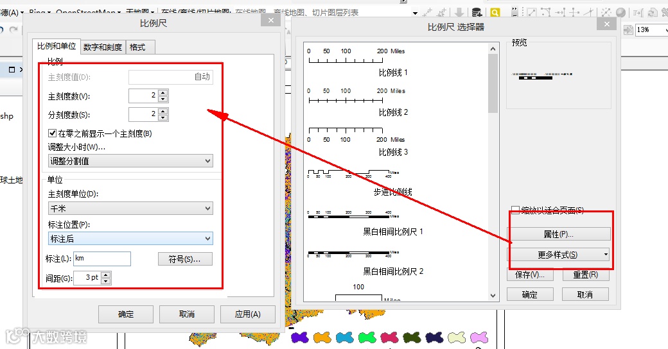
Task: Close the 比例尺 选择器 dialog with its X
Action: [606, 24]
